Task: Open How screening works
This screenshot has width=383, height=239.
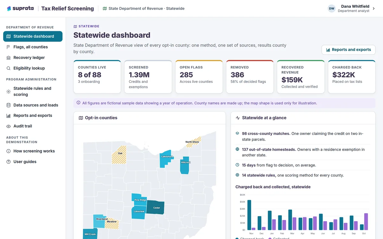Action: (x=33, y=151)
